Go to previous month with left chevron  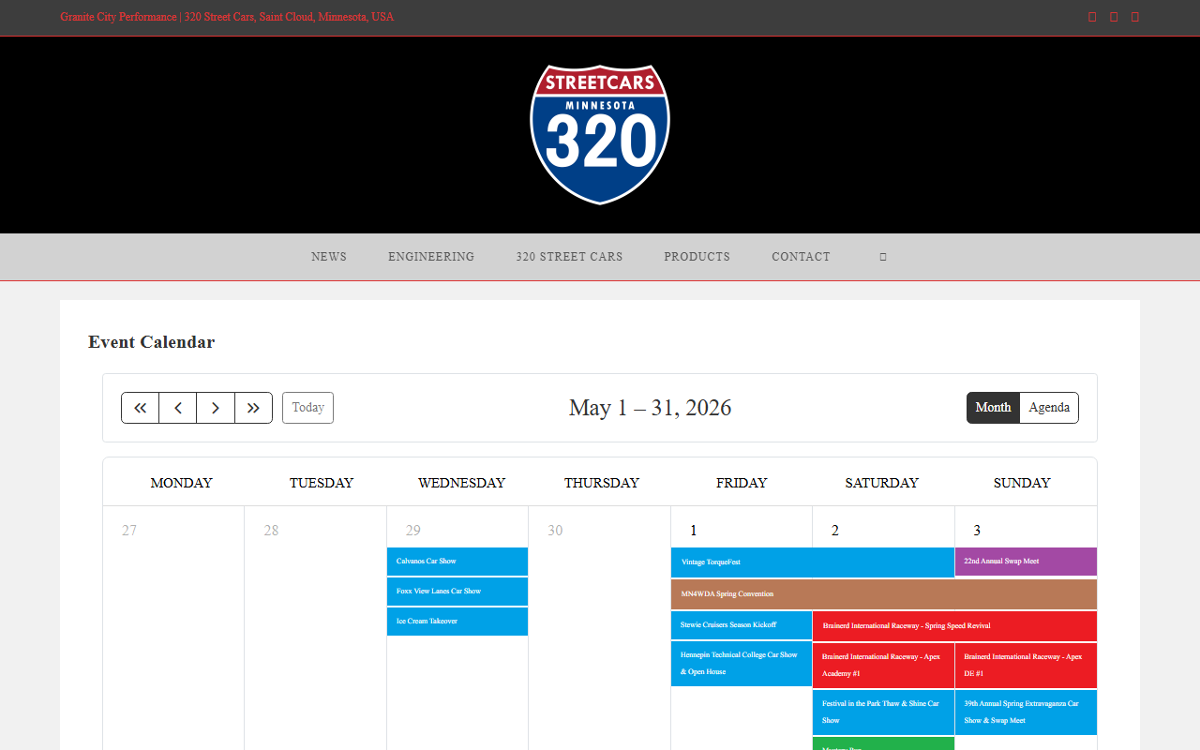pyautogui.click(x=178, y=408)
